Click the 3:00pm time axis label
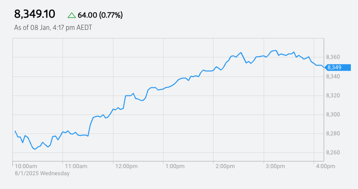The image size is (358, 189). (x=276, y=166)
